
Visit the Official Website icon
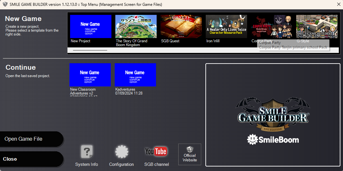[190, 154]
